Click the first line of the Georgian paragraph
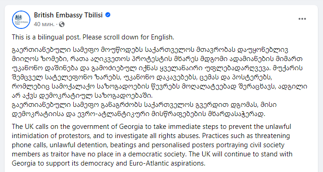 (x=150, y=50)
